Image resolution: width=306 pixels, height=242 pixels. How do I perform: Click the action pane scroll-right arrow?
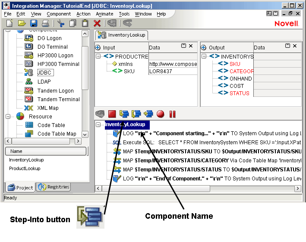tap(298, 188)
